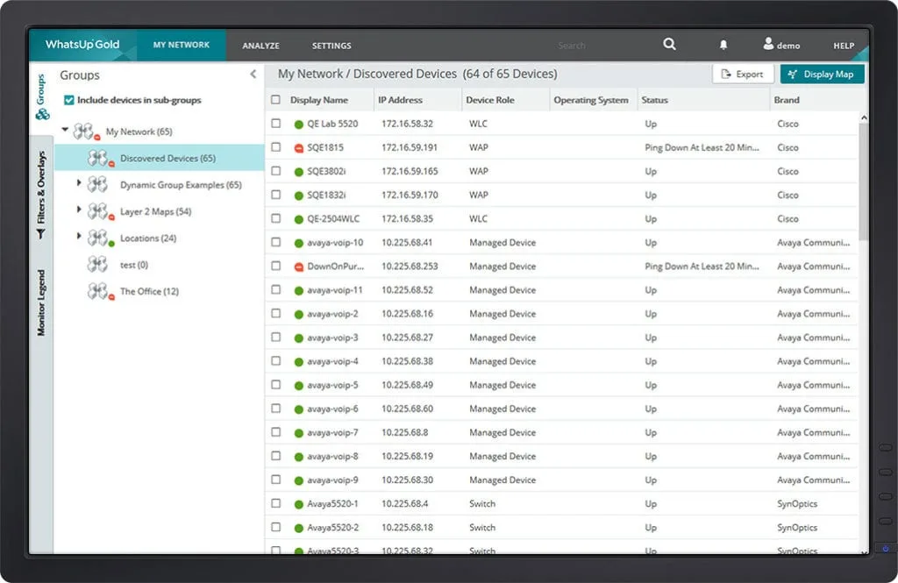Click IP address 172.16.59.191
Screen dimensions: 898x583
point(409,147)
